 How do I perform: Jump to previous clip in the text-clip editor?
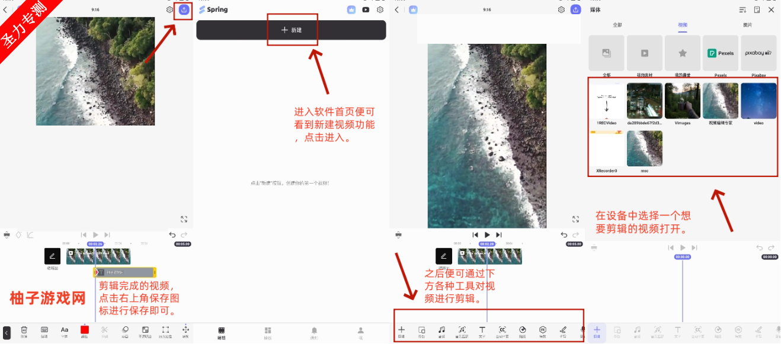[84, 235]
